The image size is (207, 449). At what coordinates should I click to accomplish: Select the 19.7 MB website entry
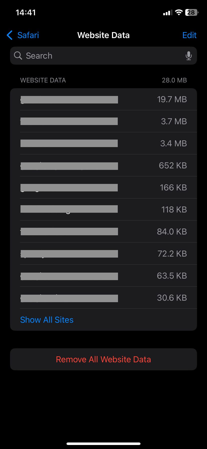point(103,99)
